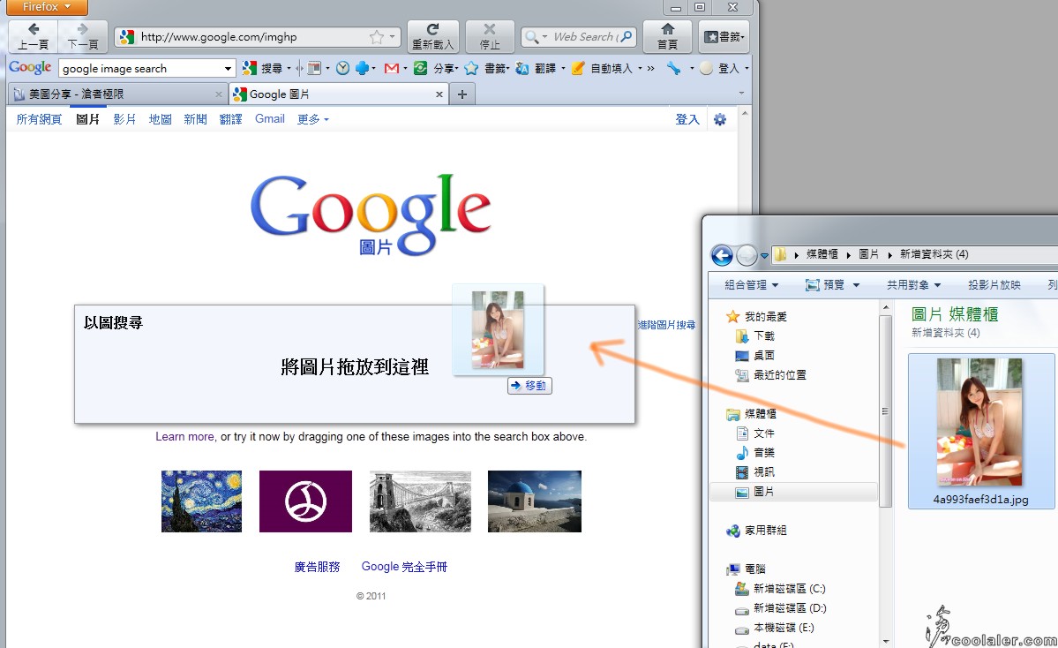Open a new tab with the plus button
Viewport: 1058px width, 648px height.
click(462, 94)
